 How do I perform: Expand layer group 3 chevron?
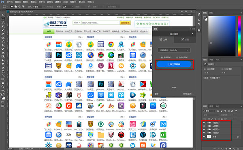pos(207,126)
